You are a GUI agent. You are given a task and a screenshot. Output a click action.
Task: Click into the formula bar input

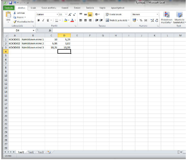click(x=119, y=30)
